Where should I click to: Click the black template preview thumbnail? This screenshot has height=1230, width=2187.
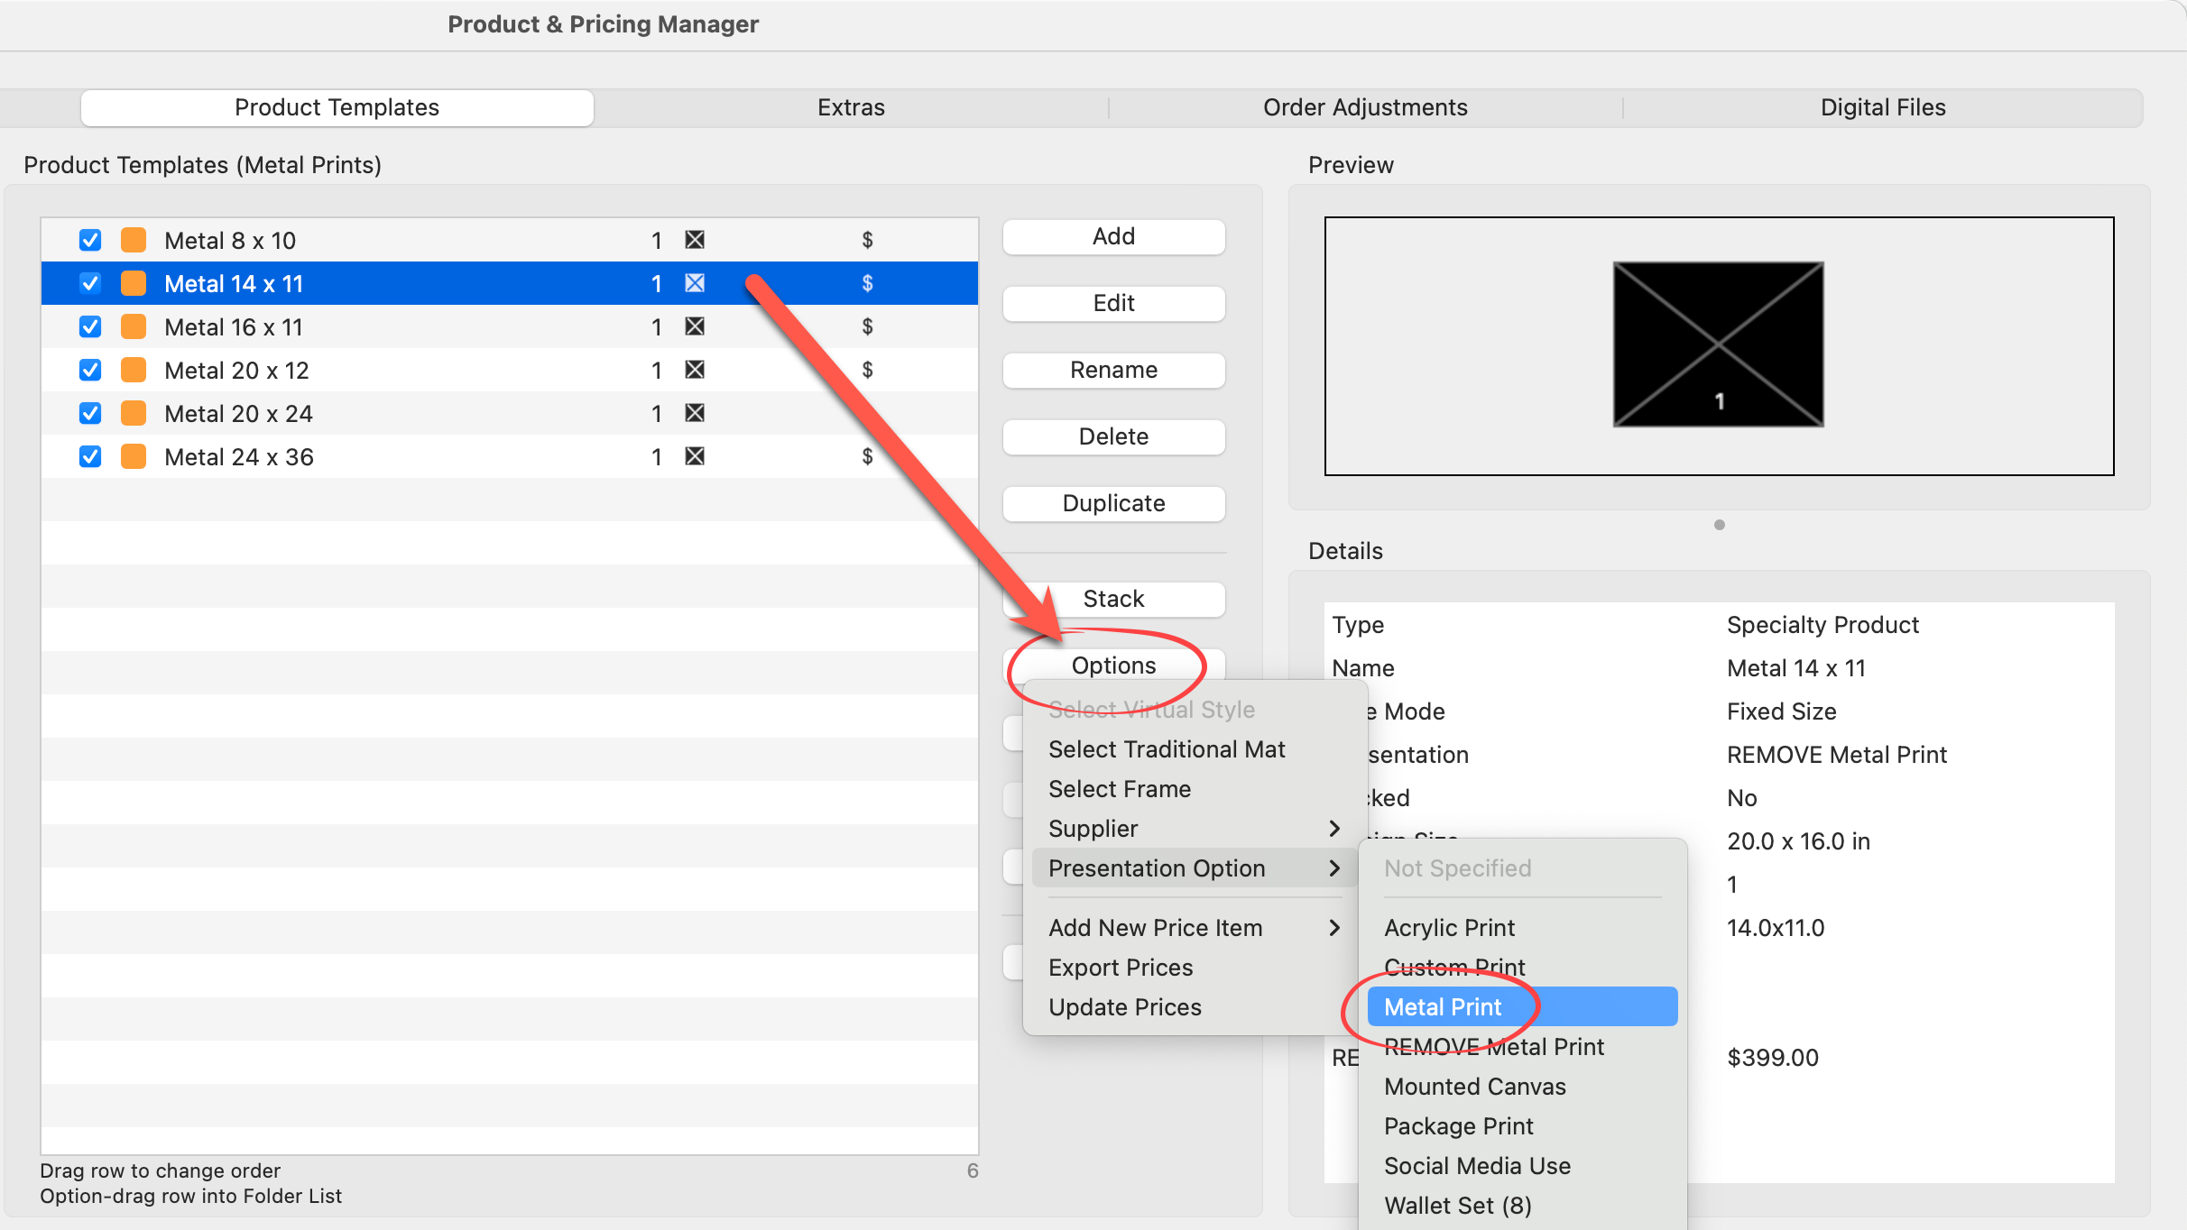(x=1718, y=344)
